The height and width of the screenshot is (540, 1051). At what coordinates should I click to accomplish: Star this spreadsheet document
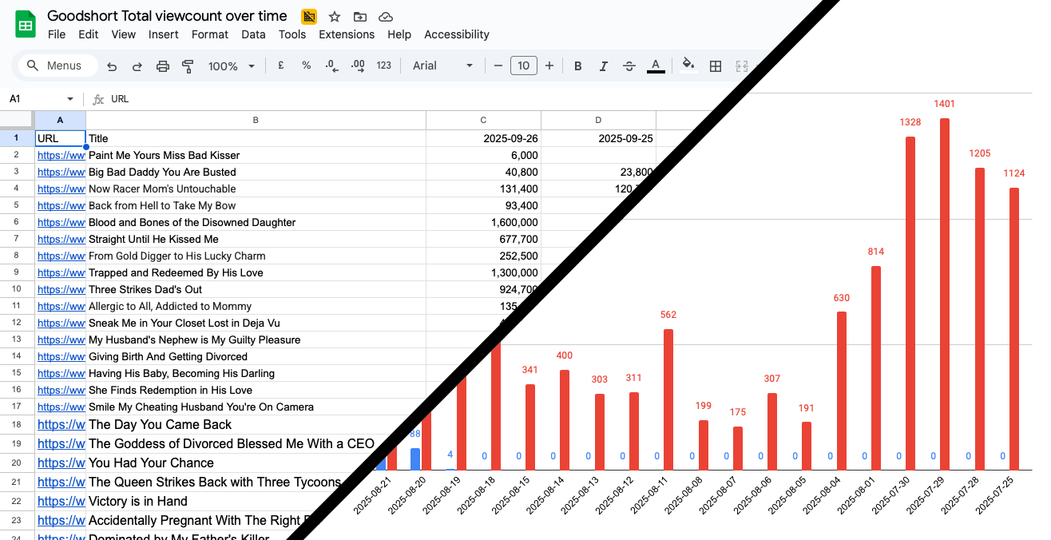(335, 17)
